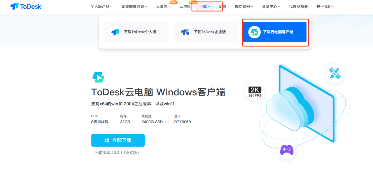The height and width of the screenshot is (182, 373).
Task: Expand the 企业解决方案 menu
Action: (134, 6)
